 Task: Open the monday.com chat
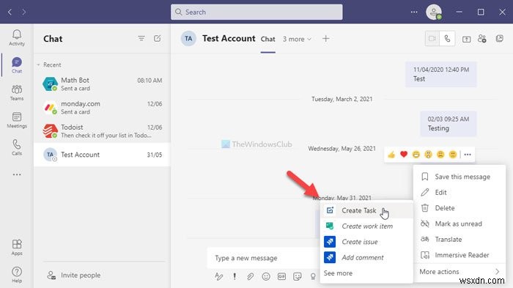click(102, 108)
